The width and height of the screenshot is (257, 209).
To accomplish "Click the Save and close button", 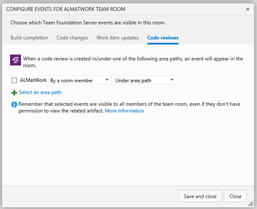I will pos(200,196).
